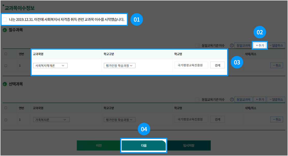Expand 학교구분 dropdown in the 필수과목 row
The width and height of the screenshot is (288, 156).
tap(119, 66)
